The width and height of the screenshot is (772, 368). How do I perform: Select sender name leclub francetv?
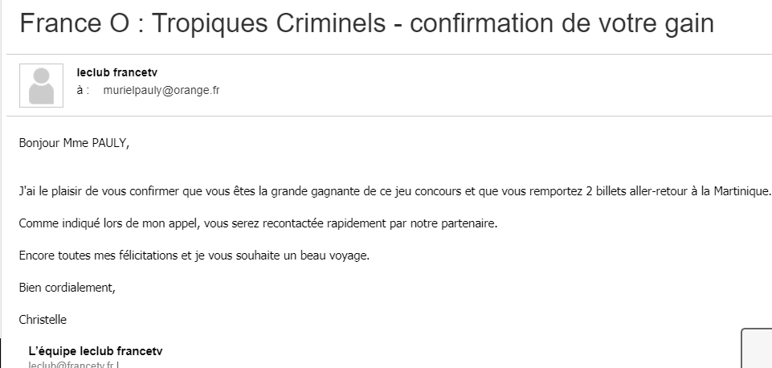click(117, 72)
